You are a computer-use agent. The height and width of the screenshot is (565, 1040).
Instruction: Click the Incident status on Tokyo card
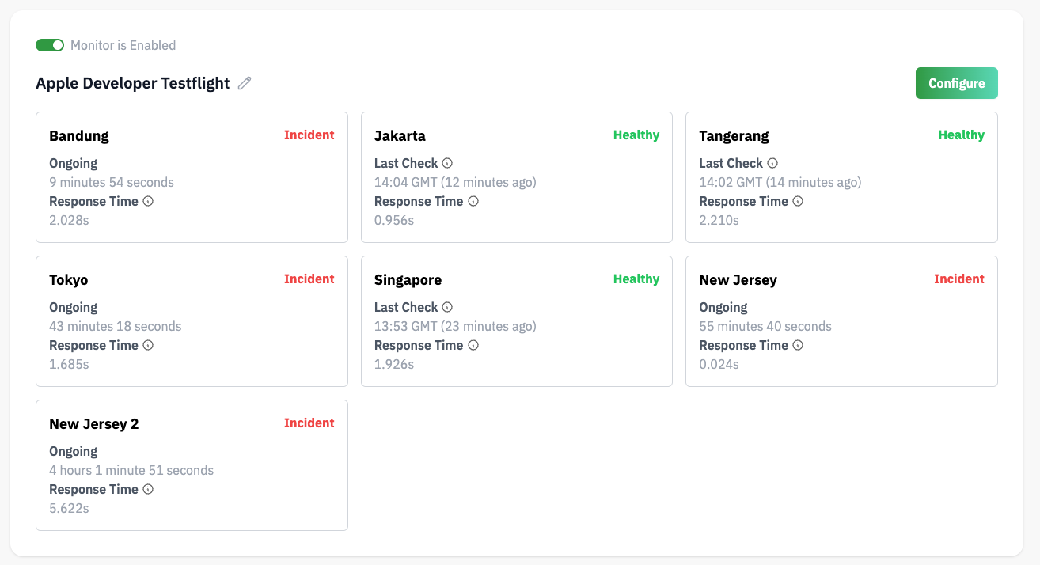click(x=309, y=279)
